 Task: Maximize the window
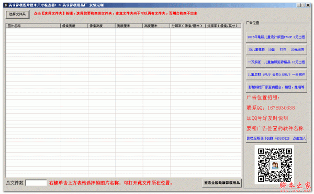click(303, 5)
